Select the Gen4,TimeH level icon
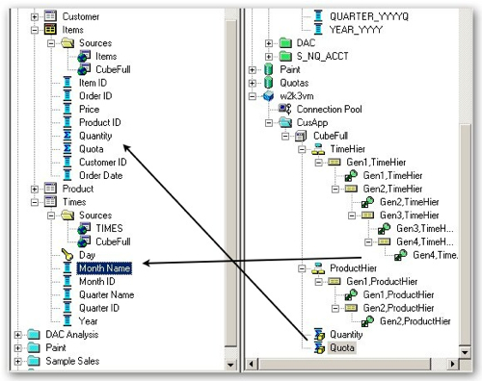The height and width of the screenshot is (381, 482). pos(385,241)
